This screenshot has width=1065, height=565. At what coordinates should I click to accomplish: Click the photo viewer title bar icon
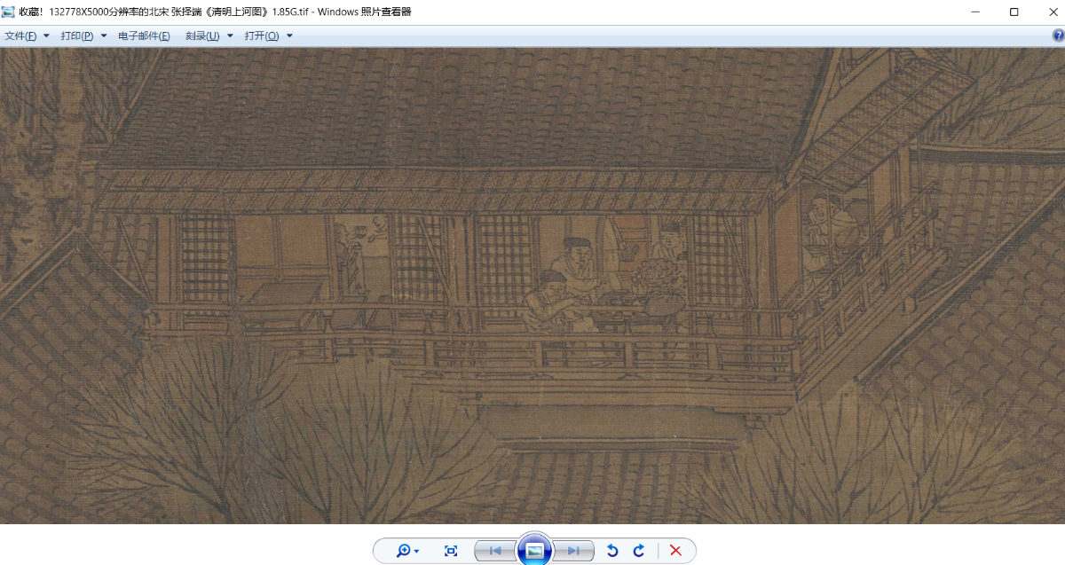[9, 12]
